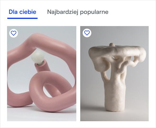Open the Najbardziej popularne tab
This screenshot has height=128, width=156.
[x=78, y=12]
